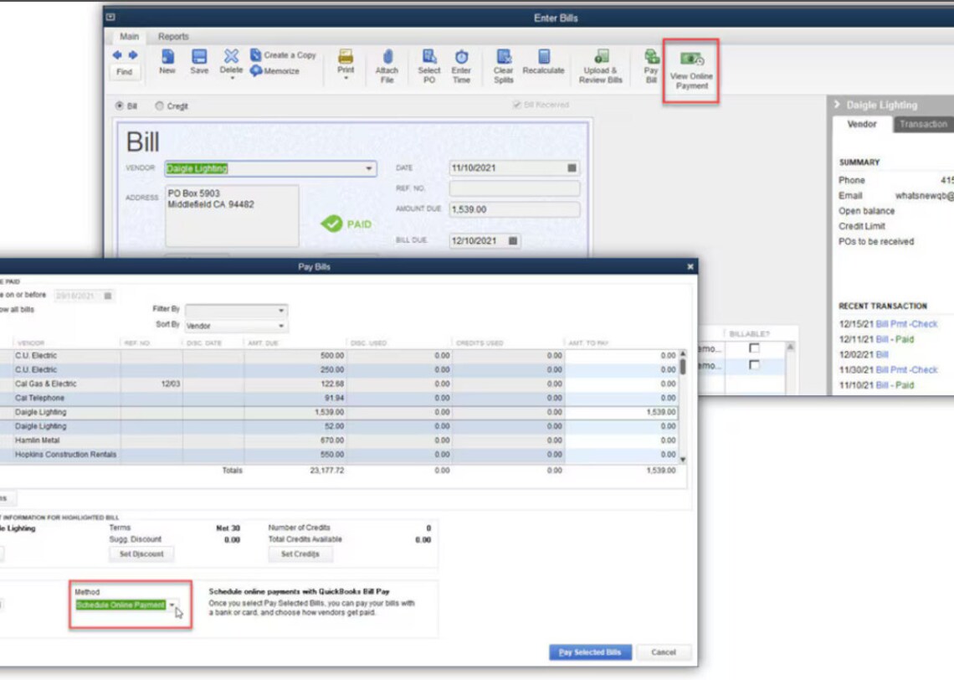Collapse the Daigle Lighting side panel
The width and height of the screenshot is (954, 680).
tap(837, 105)
